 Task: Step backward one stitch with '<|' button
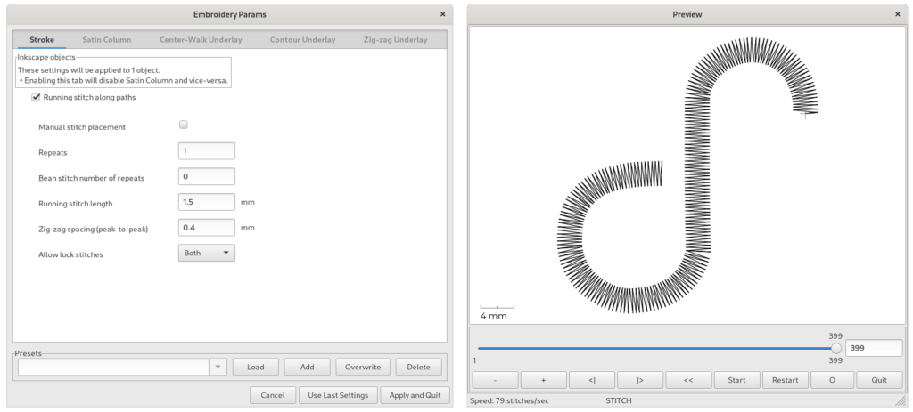pyautogui.click(x=592, y=380)
